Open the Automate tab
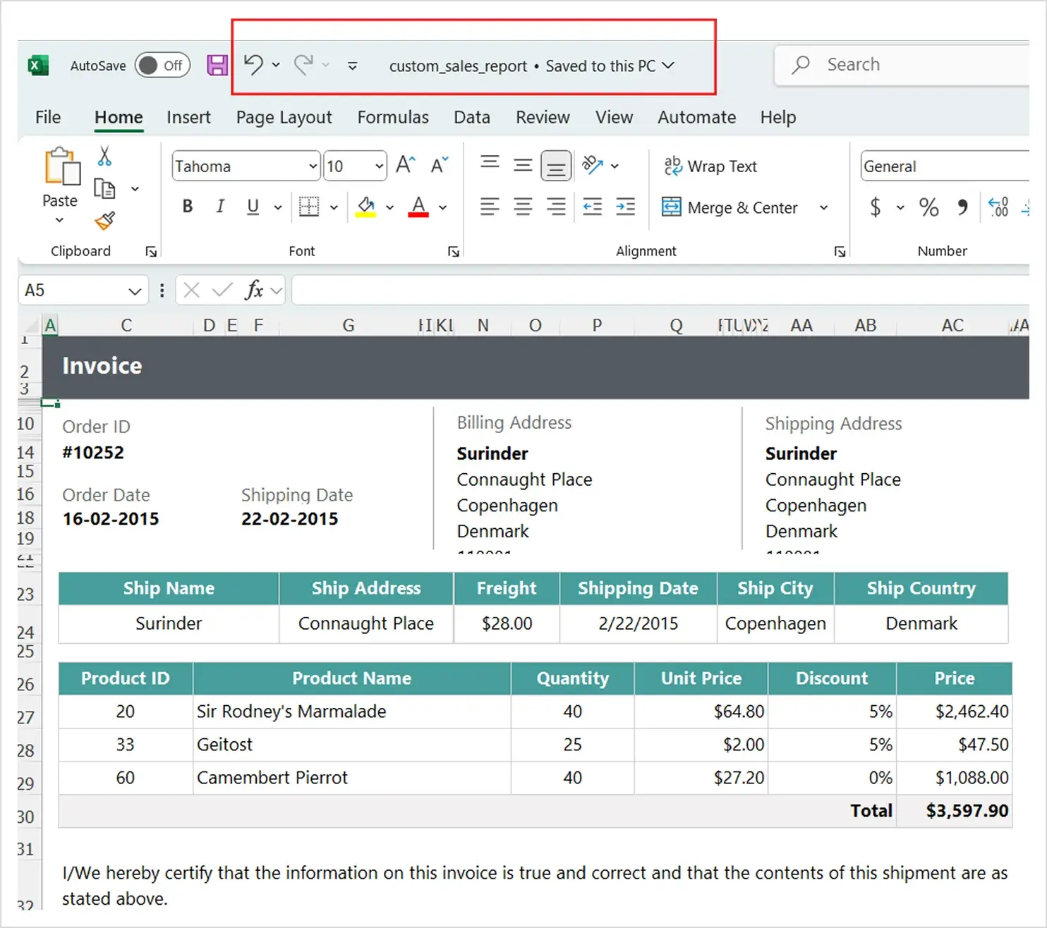The width and height of the screenshot is (1047, 928). [x=696, y=117]
